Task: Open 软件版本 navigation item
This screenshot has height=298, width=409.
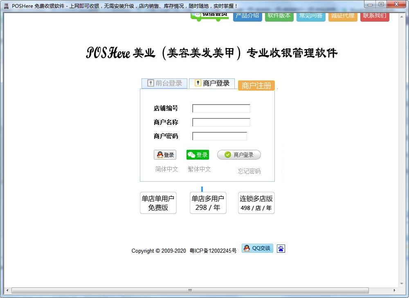Action: point(279,16)
